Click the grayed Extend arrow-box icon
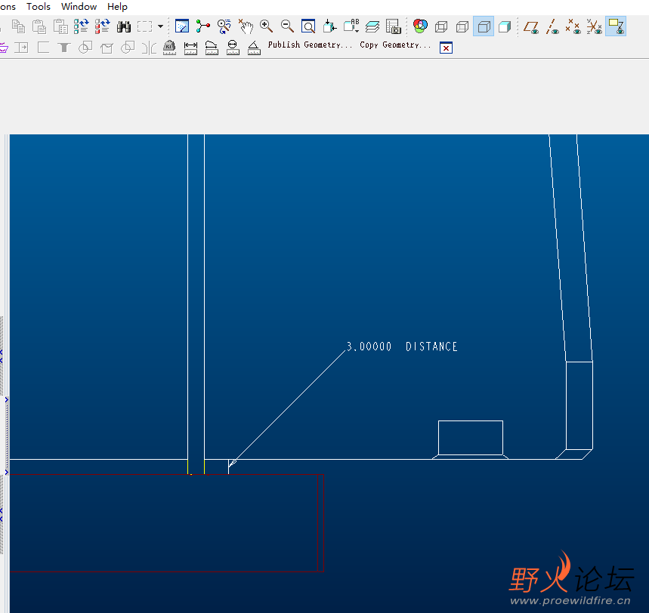The width and height of the screenshot is (649, 613). [21, 48]
